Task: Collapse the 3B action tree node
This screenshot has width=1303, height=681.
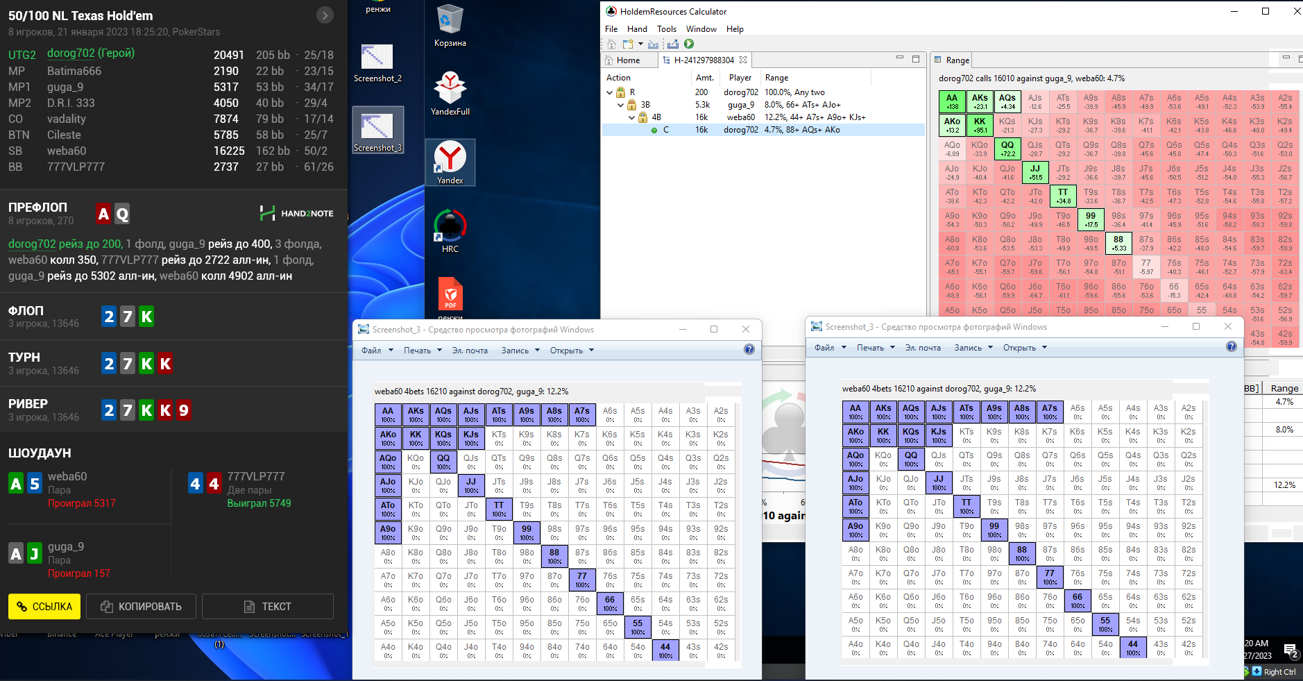Action: pyautogui.click(x=621, y=105)
